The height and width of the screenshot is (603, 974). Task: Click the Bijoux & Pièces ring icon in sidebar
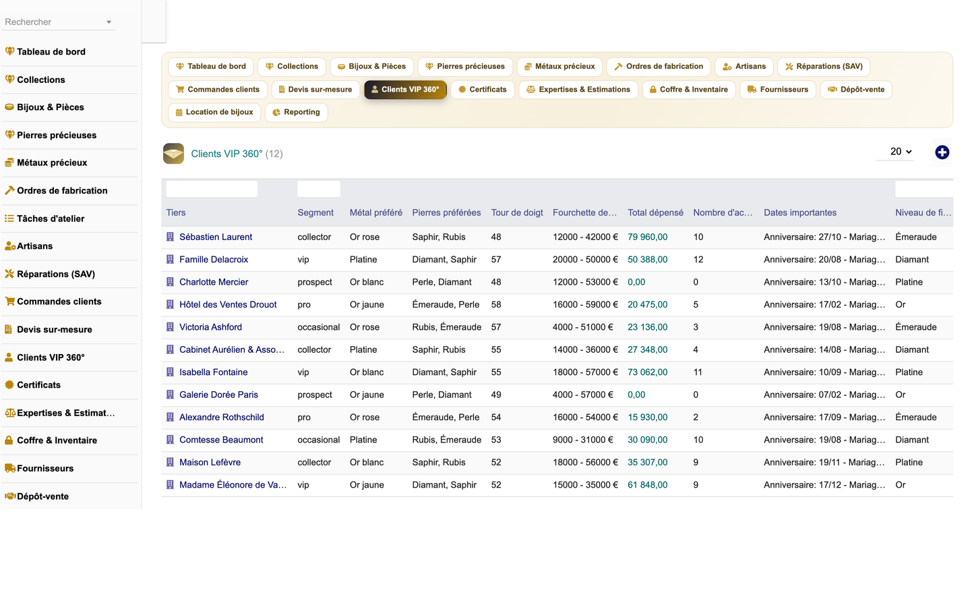point(9,107)
